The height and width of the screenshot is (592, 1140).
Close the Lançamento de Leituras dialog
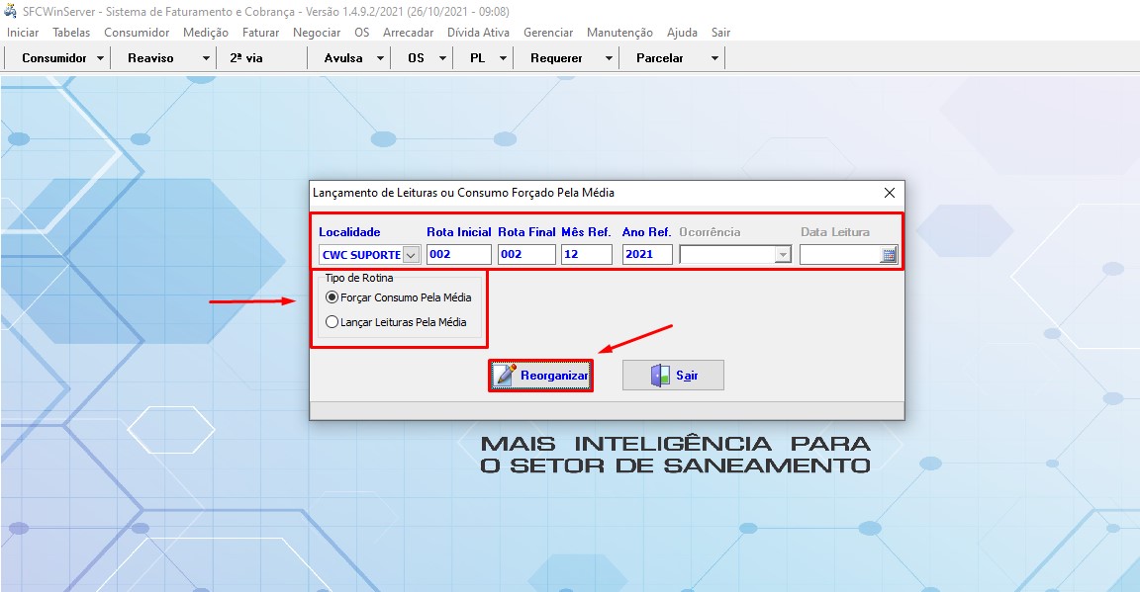889,193
